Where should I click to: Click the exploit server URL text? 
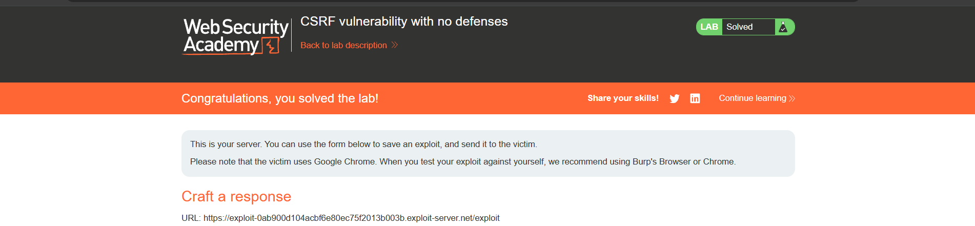[351, 218]
